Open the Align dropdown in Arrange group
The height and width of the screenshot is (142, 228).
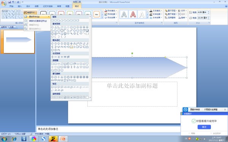click(182, 11)
